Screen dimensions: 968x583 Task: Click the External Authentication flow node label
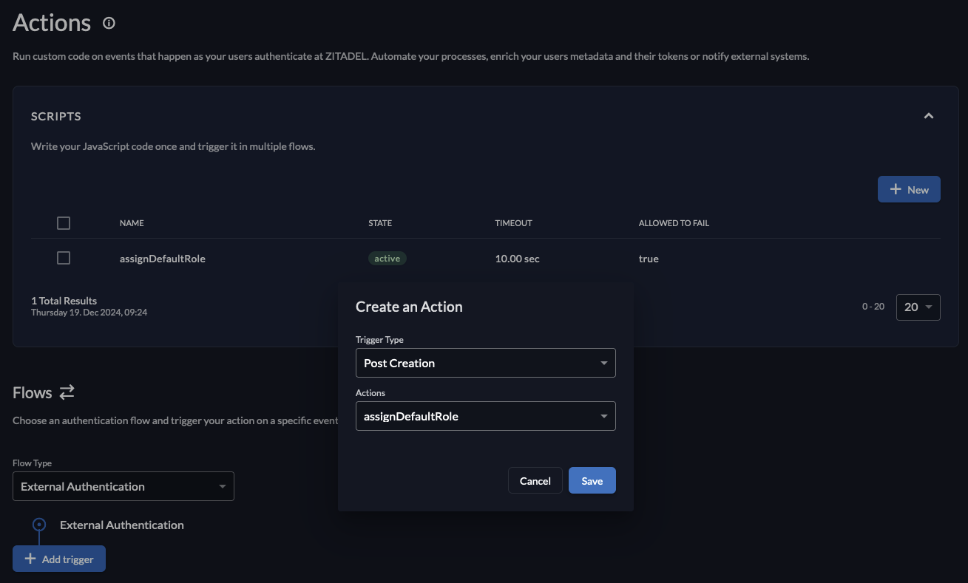tap(121, 525)
